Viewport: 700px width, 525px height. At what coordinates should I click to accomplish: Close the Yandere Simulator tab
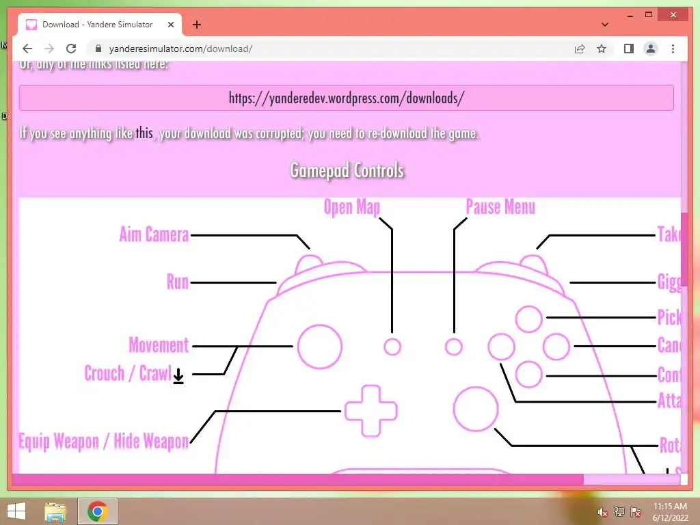point(170,25)
